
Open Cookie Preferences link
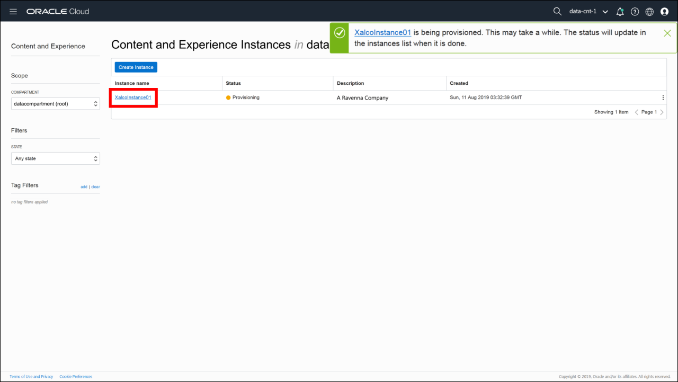[x=76, y=377]
